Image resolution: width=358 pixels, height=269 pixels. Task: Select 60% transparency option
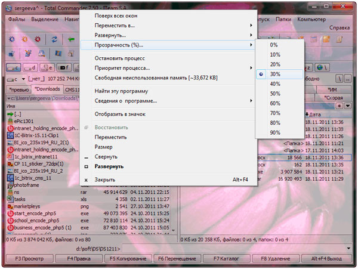coord(280,103)
